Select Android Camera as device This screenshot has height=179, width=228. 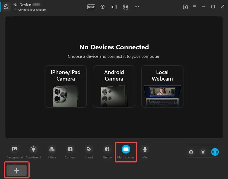[114, 86]
